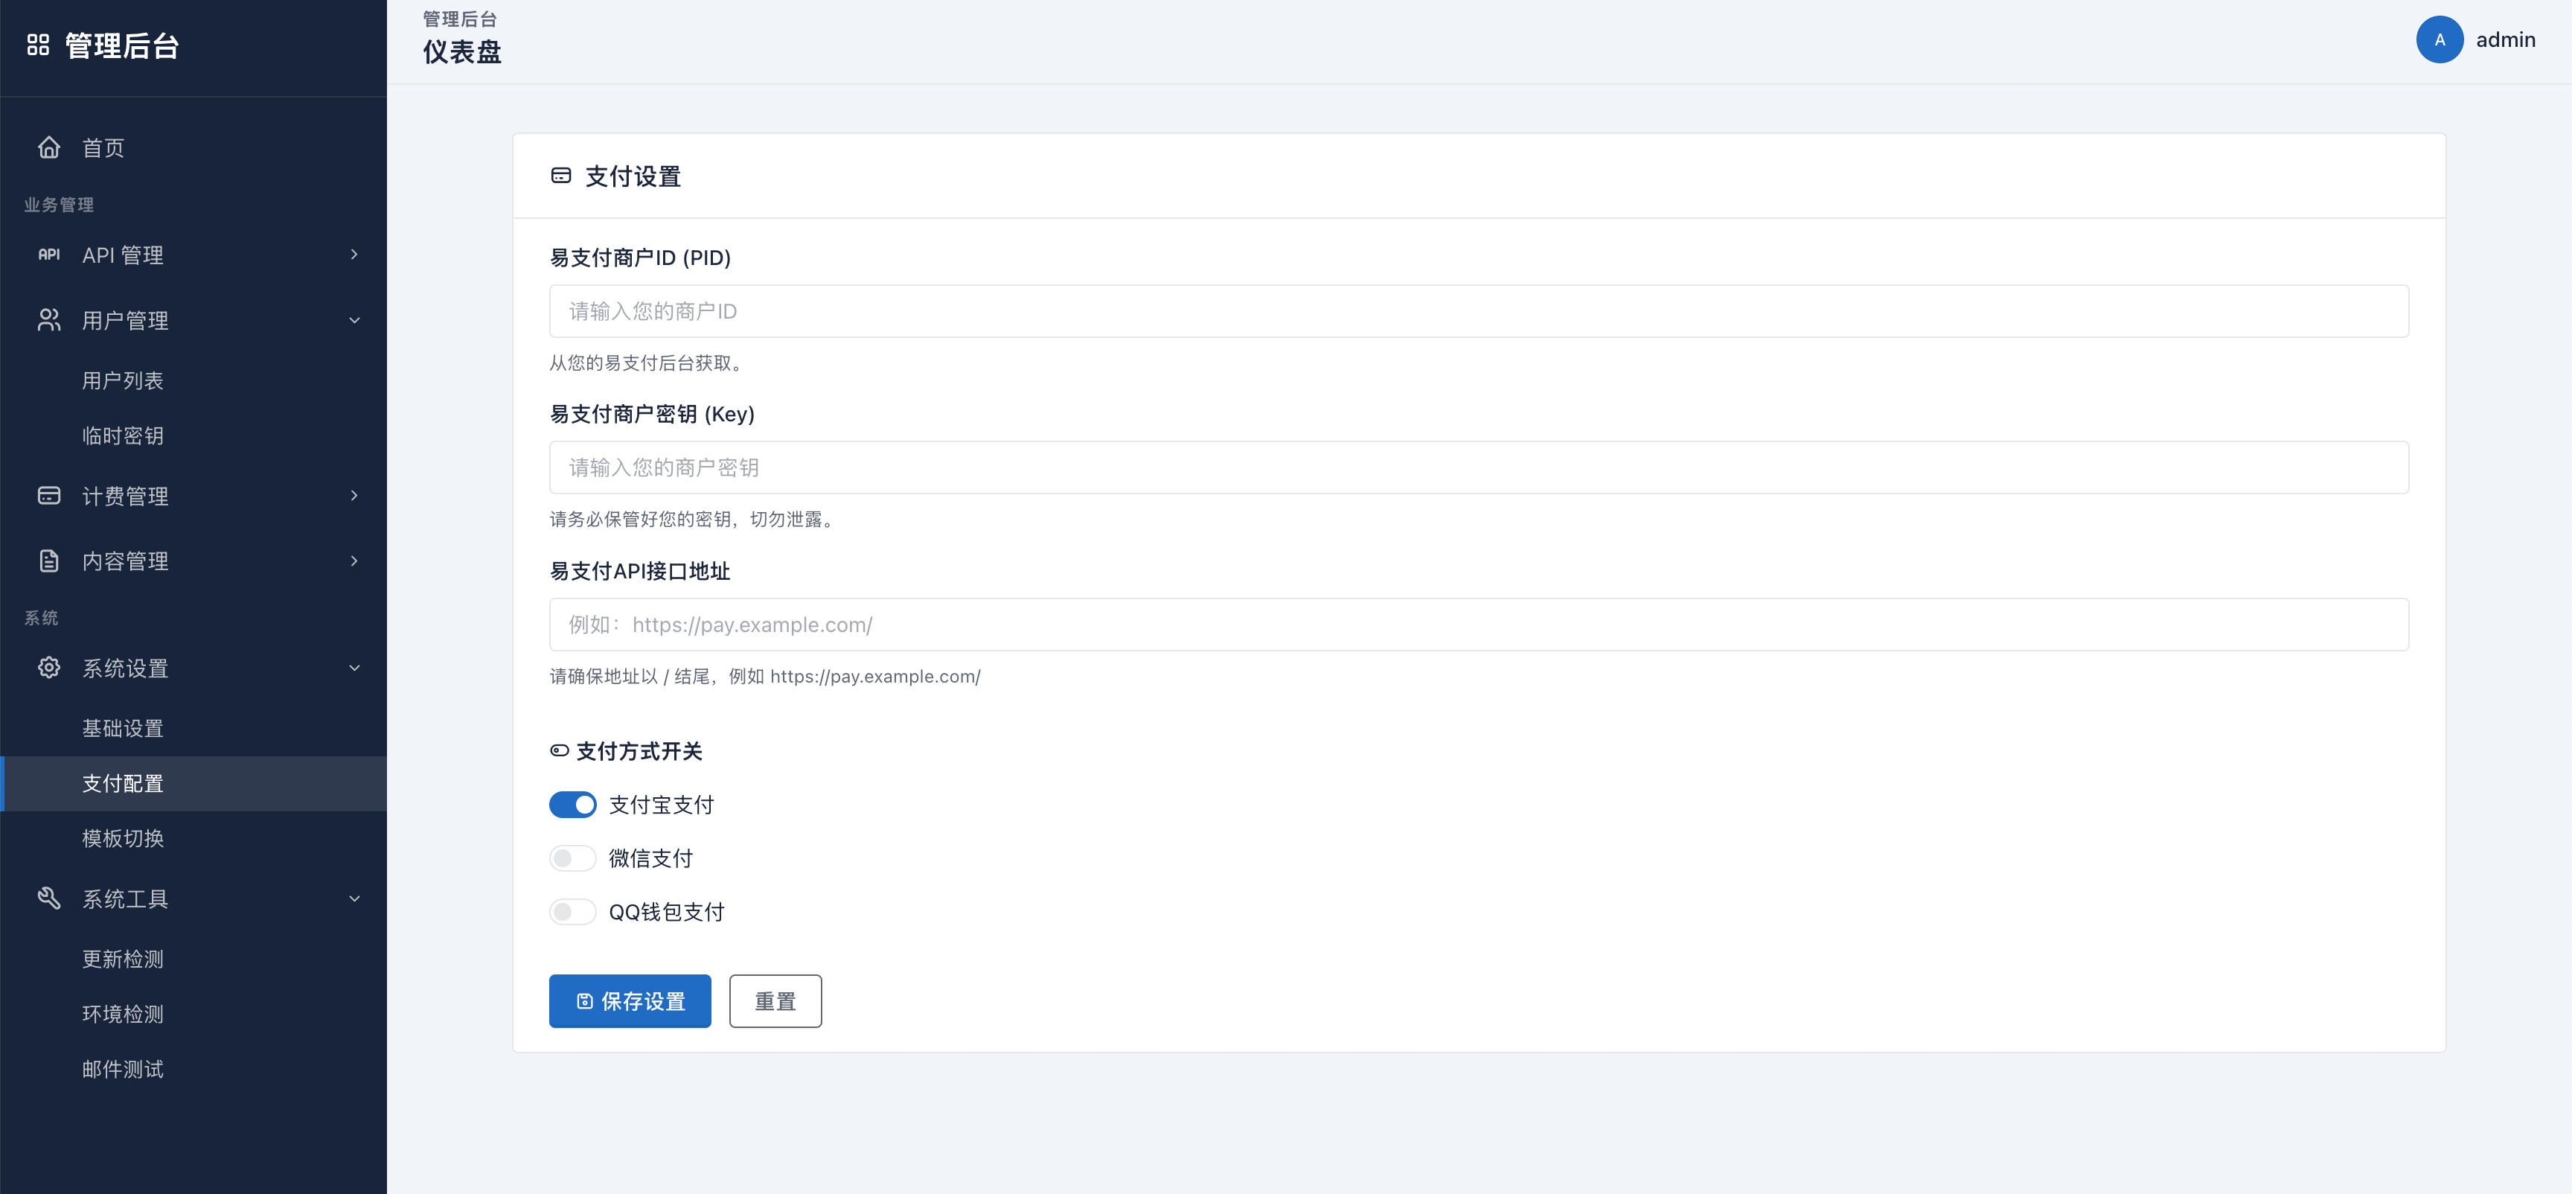Focus the 易支付API接口地址 input field
Viewport: 2572px width, 1194px height.
(1479, 625)
